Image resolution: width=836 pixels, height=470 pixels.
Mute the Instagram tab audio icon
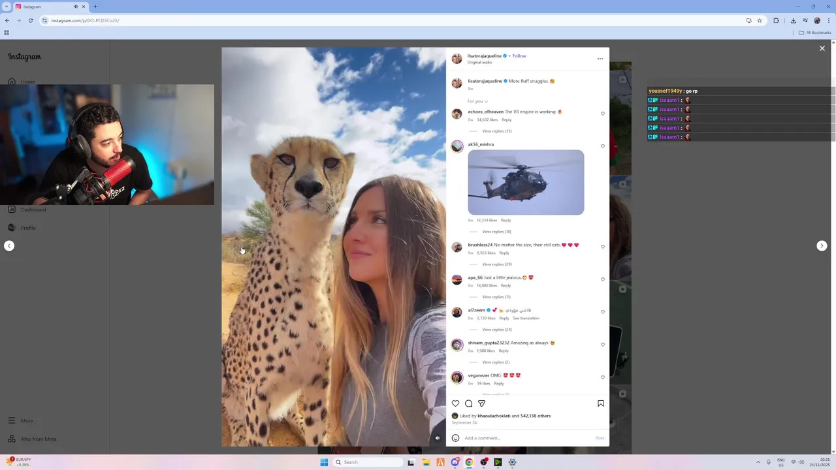click(76, 7)
